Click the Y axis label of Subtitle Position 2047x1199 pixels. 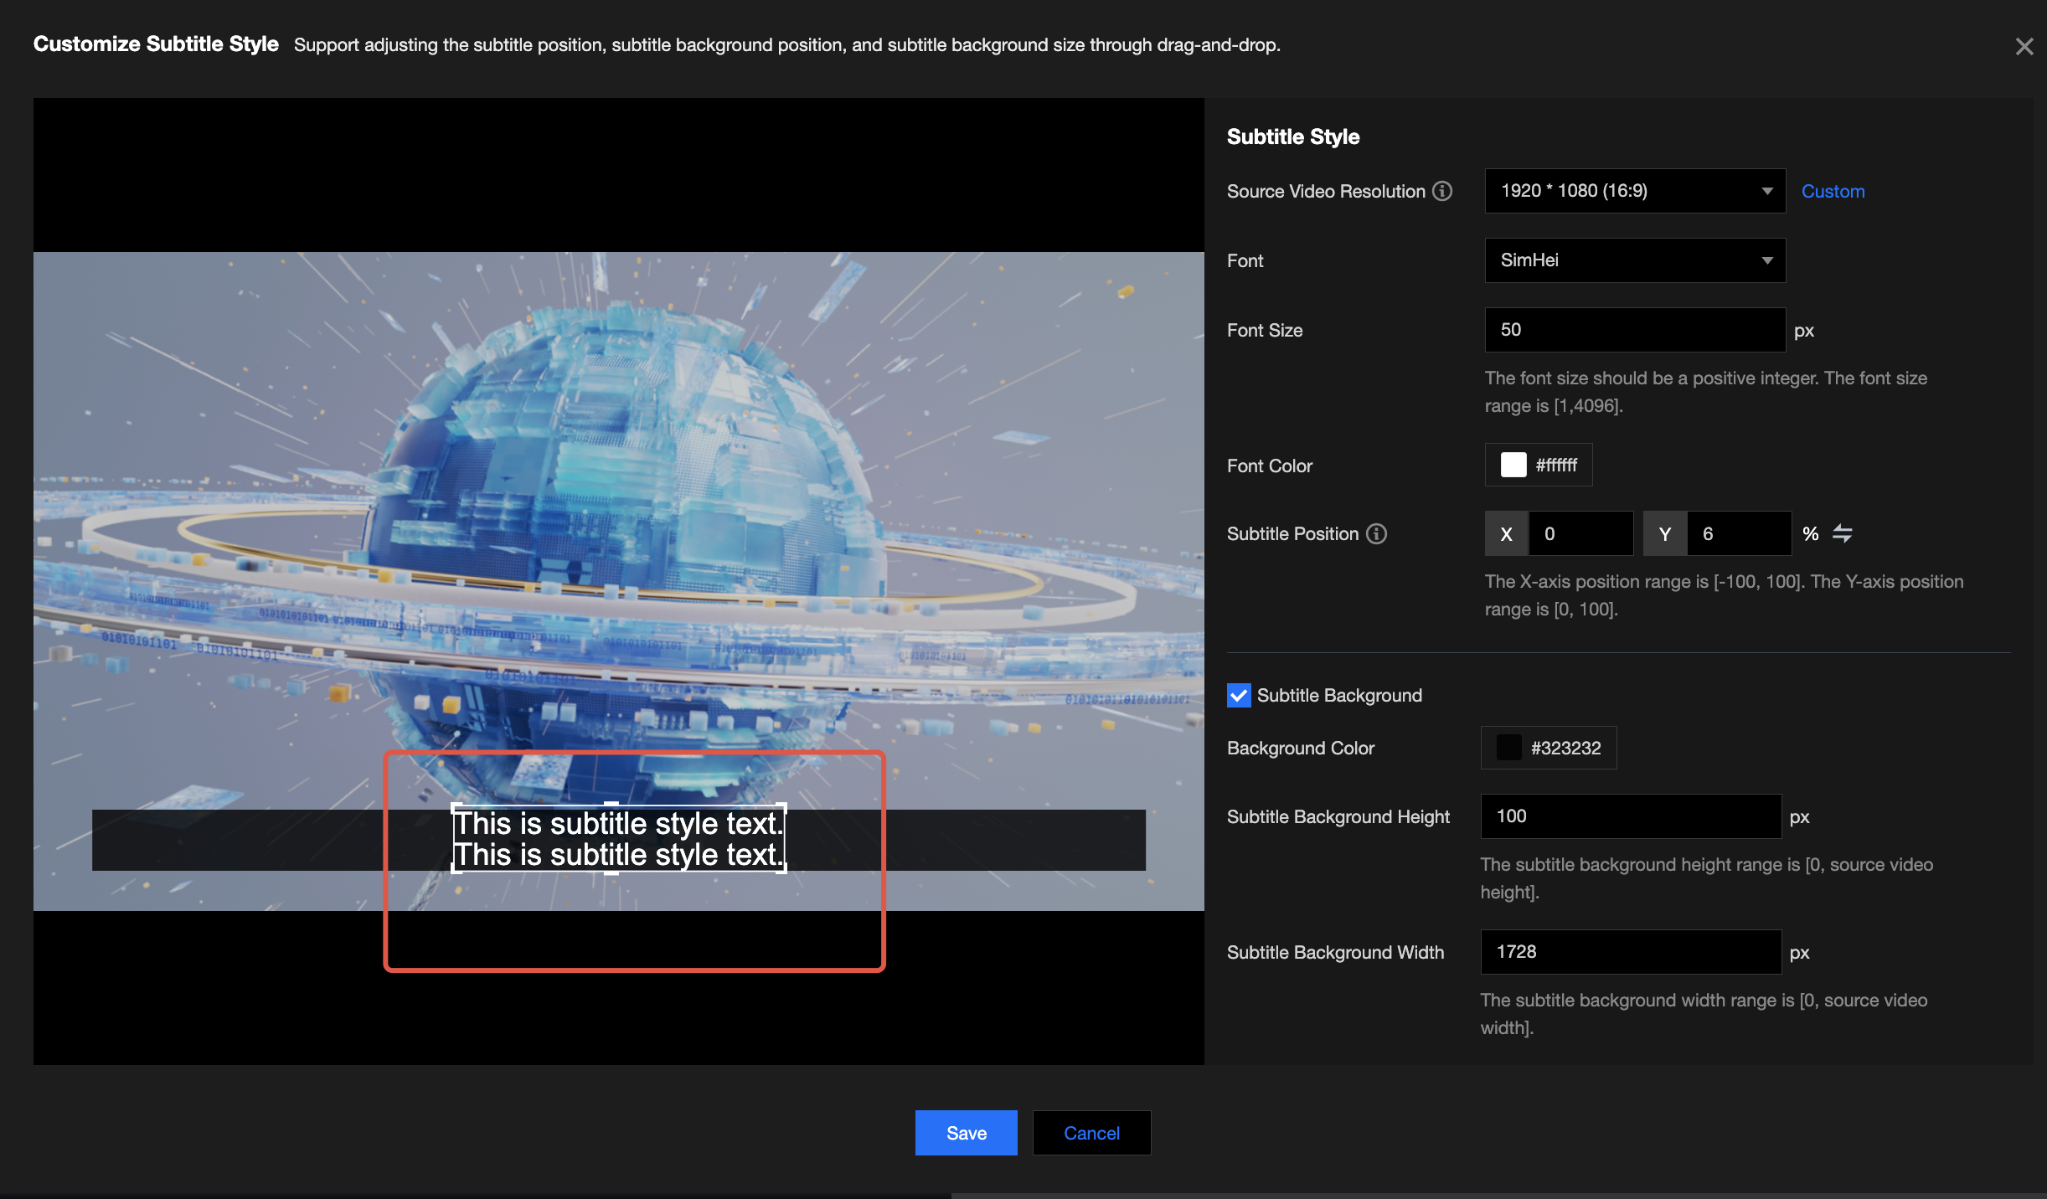tap(1664, 533)
